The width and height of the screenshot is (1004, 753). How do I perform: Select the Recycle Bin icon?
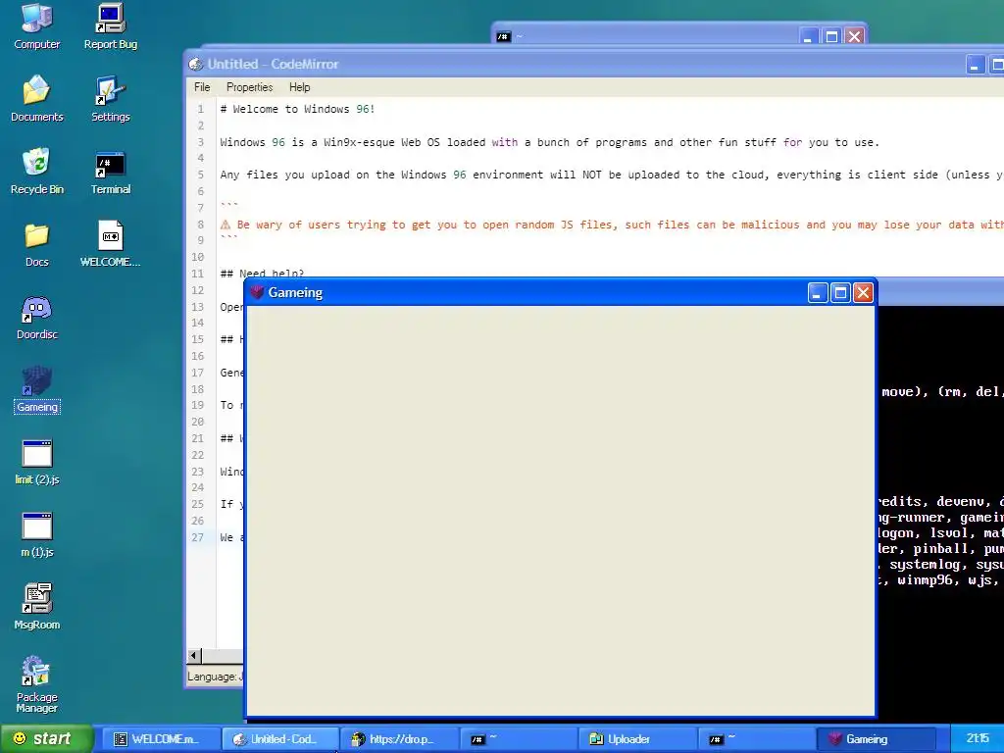(x=36, y=171)
